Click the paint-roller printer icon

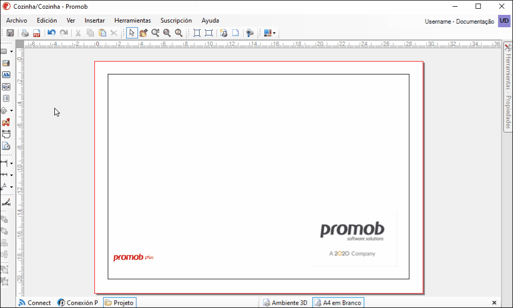pos(250,33)
